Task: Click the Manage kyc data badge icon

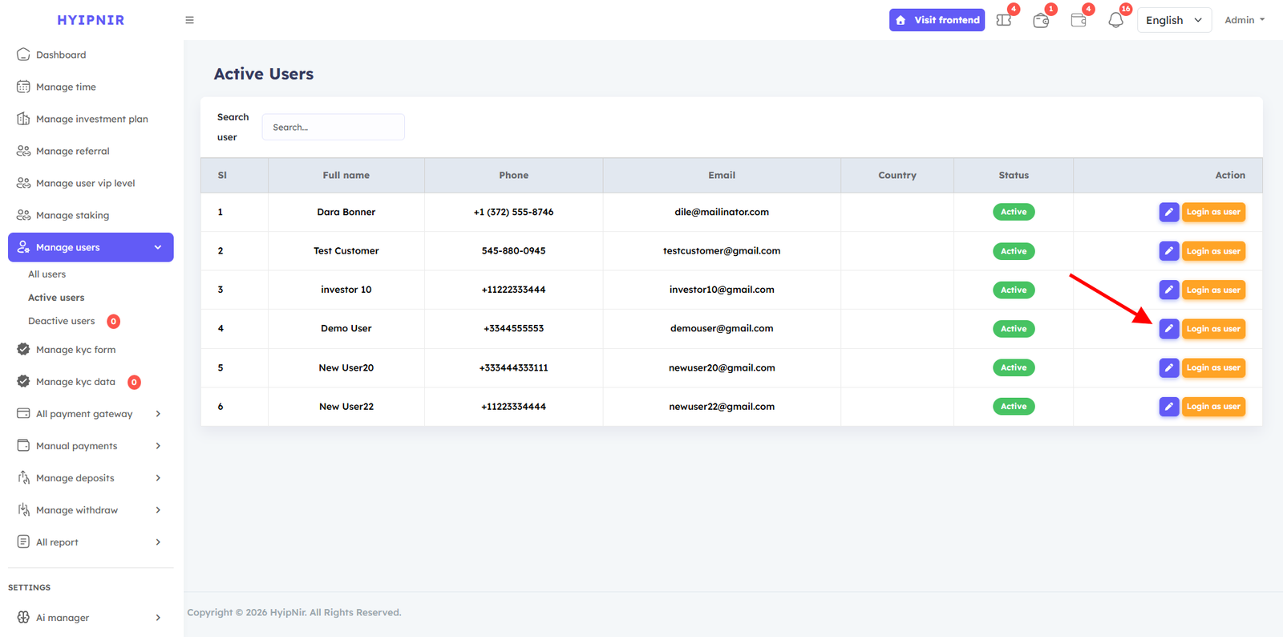Action: click(x=23, y=381)
